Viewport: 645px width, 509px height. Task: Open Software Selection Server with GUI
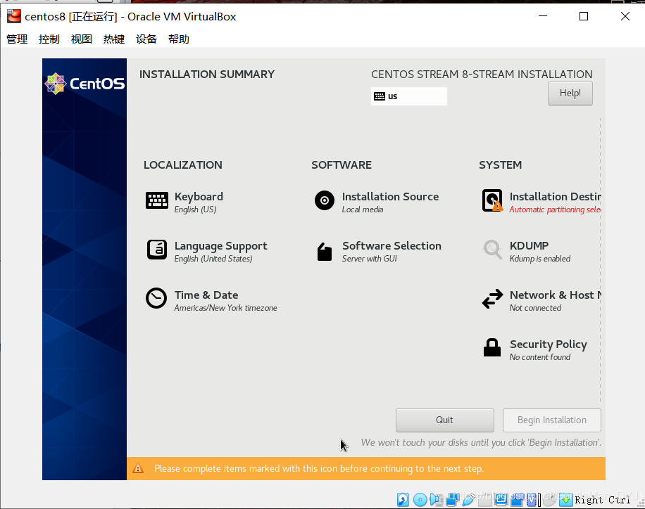(x=379, y=251)
